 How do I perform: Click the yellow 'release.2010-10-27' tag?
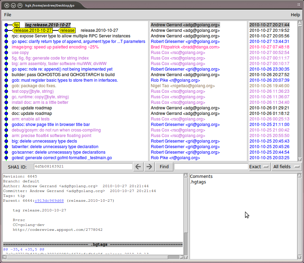point(33,30)
